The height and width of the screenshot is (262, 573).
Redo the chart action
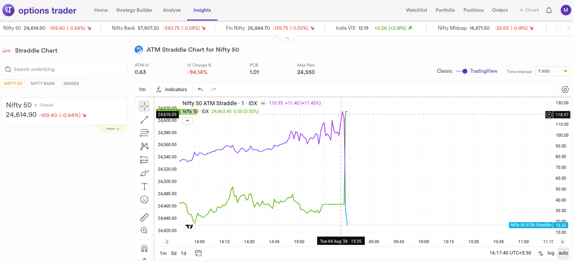214,89
